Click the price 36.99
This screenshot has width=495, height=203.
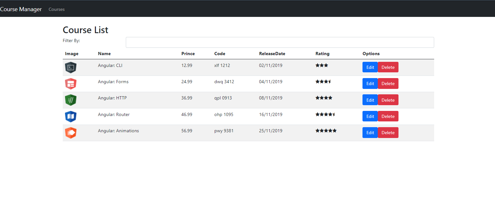(187, 98)
